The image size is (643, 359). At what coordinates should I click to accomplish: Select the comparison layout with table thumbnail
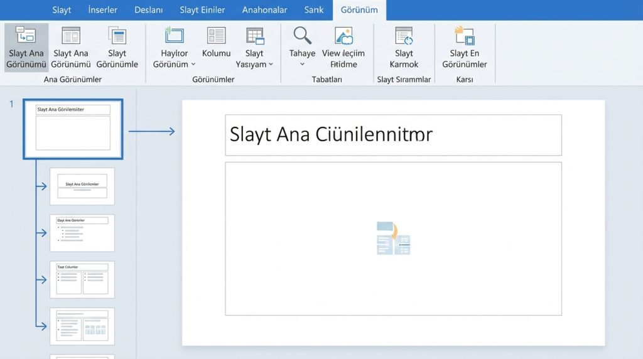82,326
